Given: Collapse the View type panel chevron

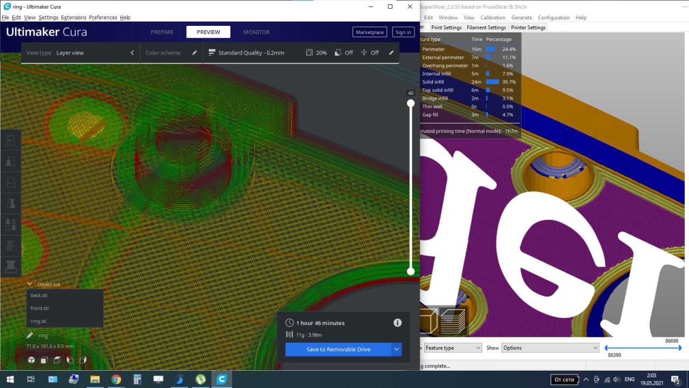Looking at the screenshot, I should (x=132, y=53).
